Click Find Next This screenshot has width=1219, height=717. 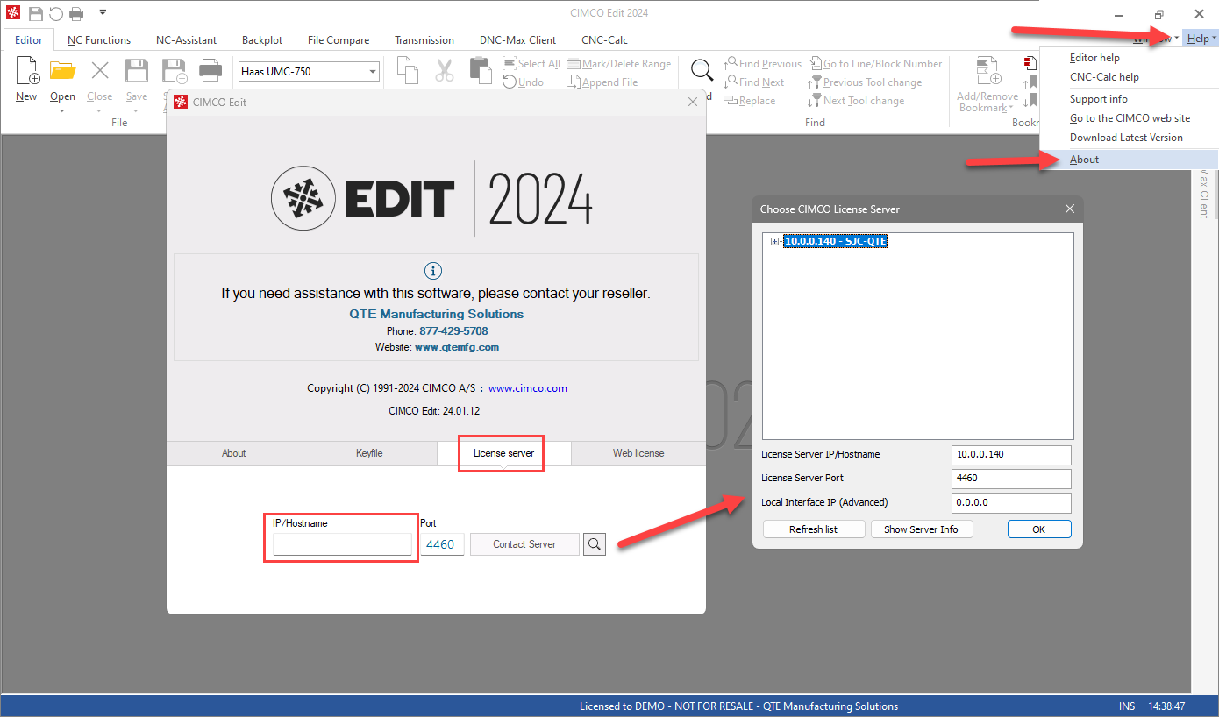[x=754, y=82]
